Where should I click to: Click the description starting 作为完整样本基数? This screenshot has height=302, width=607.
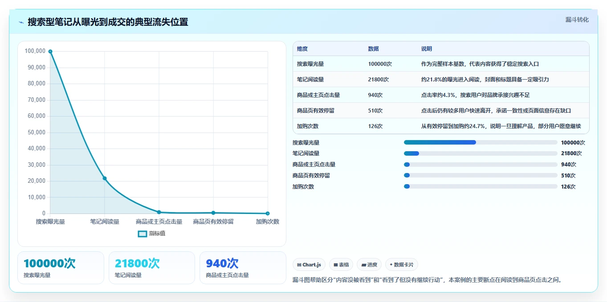[x=480, y=64]
